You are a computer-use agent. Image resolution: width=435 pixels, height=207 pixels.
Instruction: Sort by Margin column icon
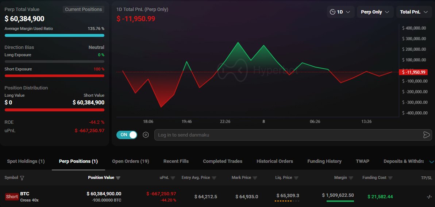point(351,178)
